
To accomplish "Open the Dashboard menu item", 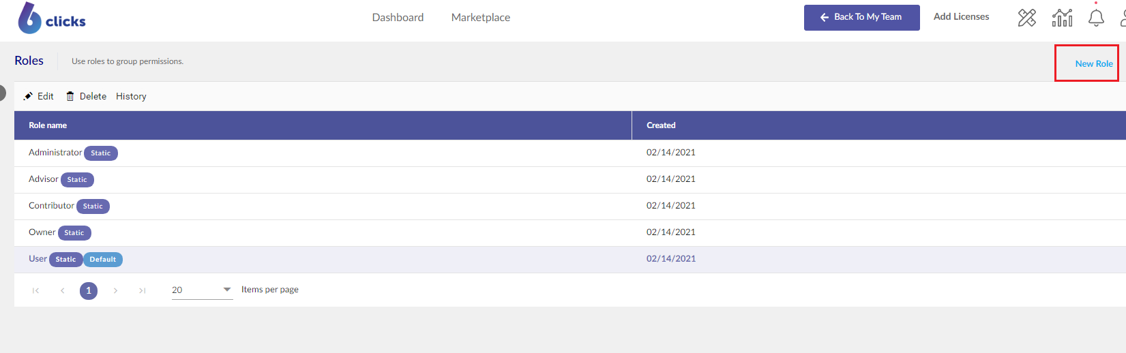I will tap(398, 17).
